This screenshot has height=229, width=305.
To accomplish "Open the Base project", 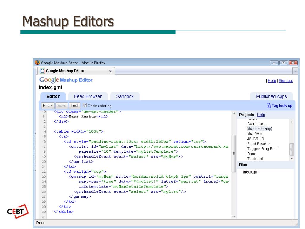I will pyautogui.click(x=252, y=154).
